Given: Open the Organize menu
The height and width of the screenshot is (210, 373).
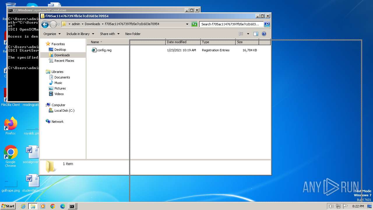Looking at the screenshot, I should [x=52, y=34].
